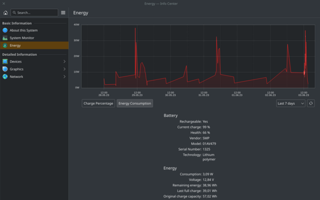Open the Devices category
Viewport: 320px width, 200px height.
[34, 62]
